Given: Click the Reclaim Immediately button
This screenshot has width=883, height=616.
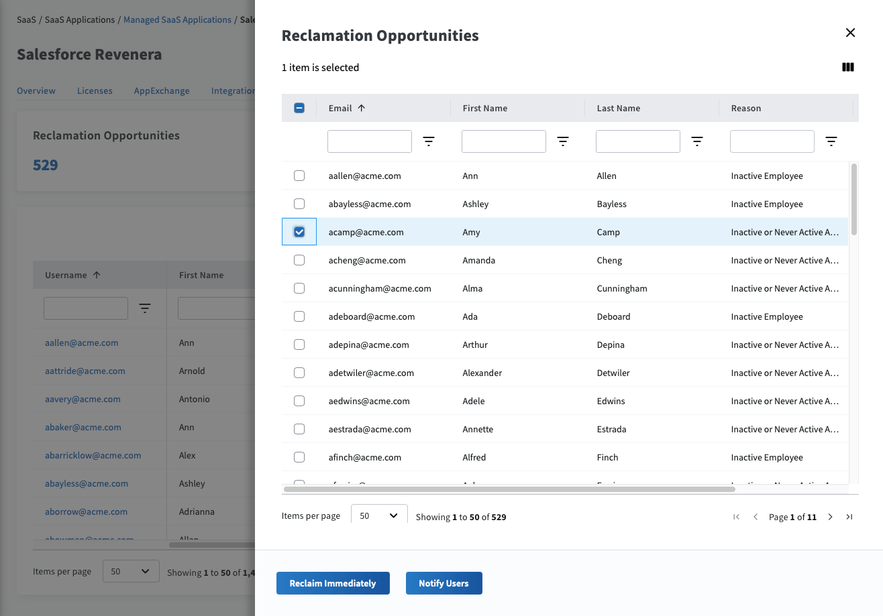Looking at the screenshot, I should pos(333,583).
